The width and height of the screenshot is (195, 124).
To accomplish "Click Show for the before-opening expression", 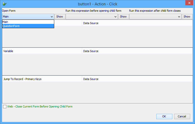I will coord(123,17).
